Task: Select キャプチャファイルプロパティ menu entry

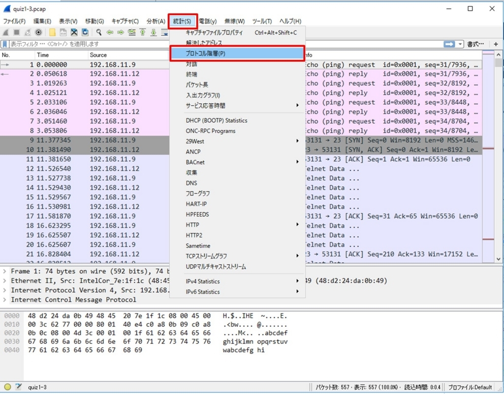Action: click(x=237, y=32)
